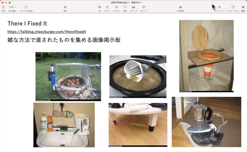Expand the document title 編集済み chevron
The height and width of the screenshot is (152, 247).
click(x=141, y=2)
